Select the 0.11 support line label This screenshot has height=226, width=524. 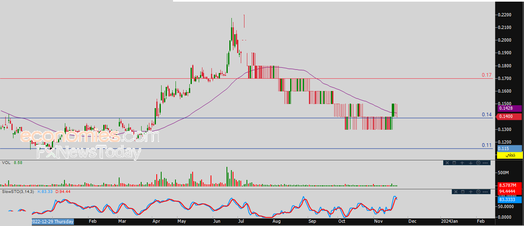click(x=486, y=145)
